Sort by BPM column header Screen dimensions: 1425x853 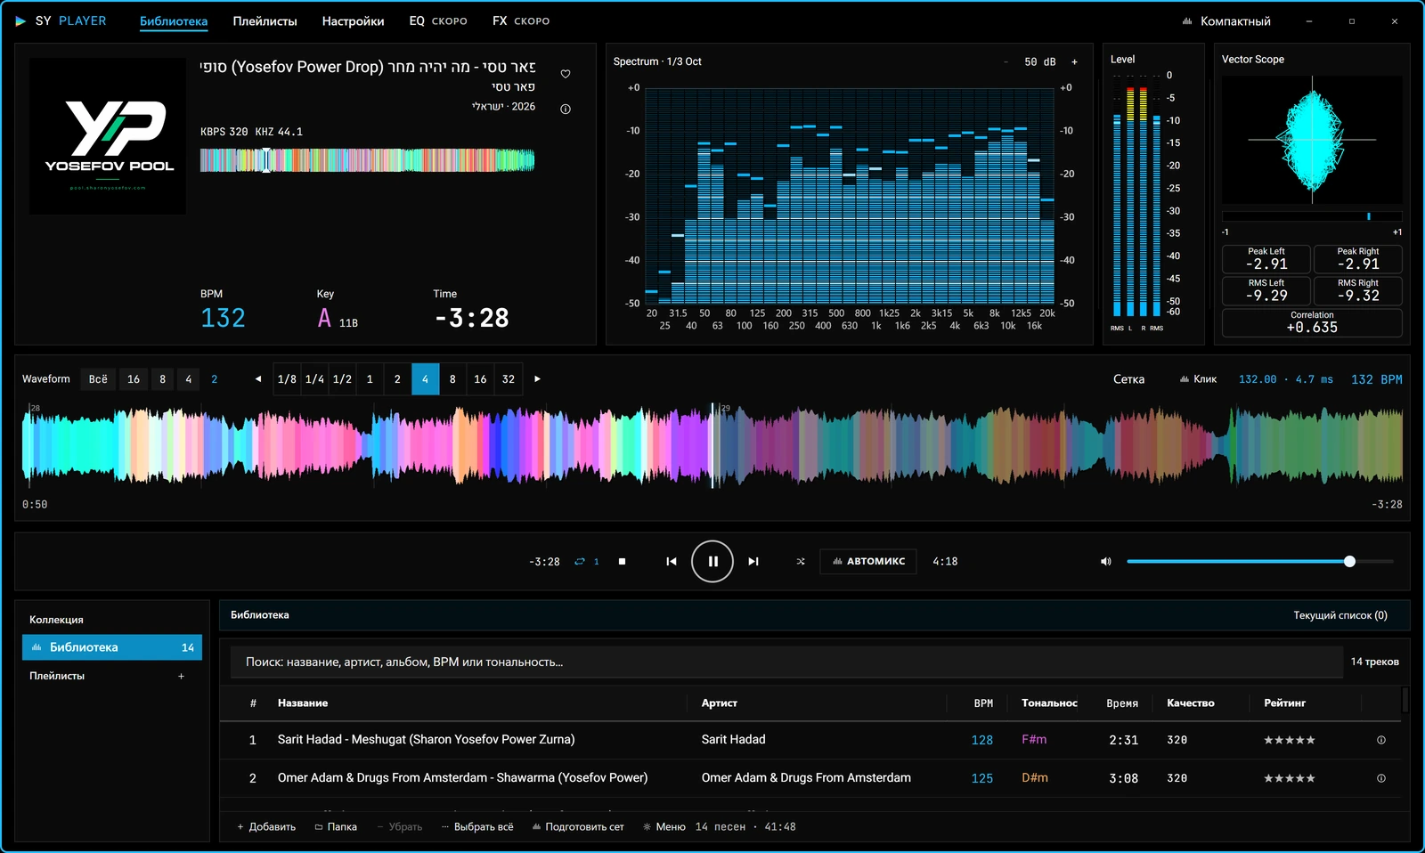[983, 703]
